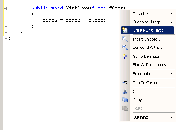This screenshot has height=130, width=186.
Task: Click the Run To Cursor icon
Action: [125, 83]
